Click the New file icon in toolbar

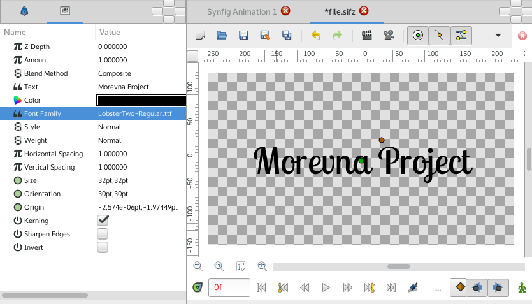click(200, 35)
